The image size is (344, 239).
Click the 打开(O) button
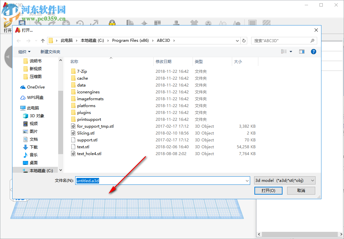268,191
